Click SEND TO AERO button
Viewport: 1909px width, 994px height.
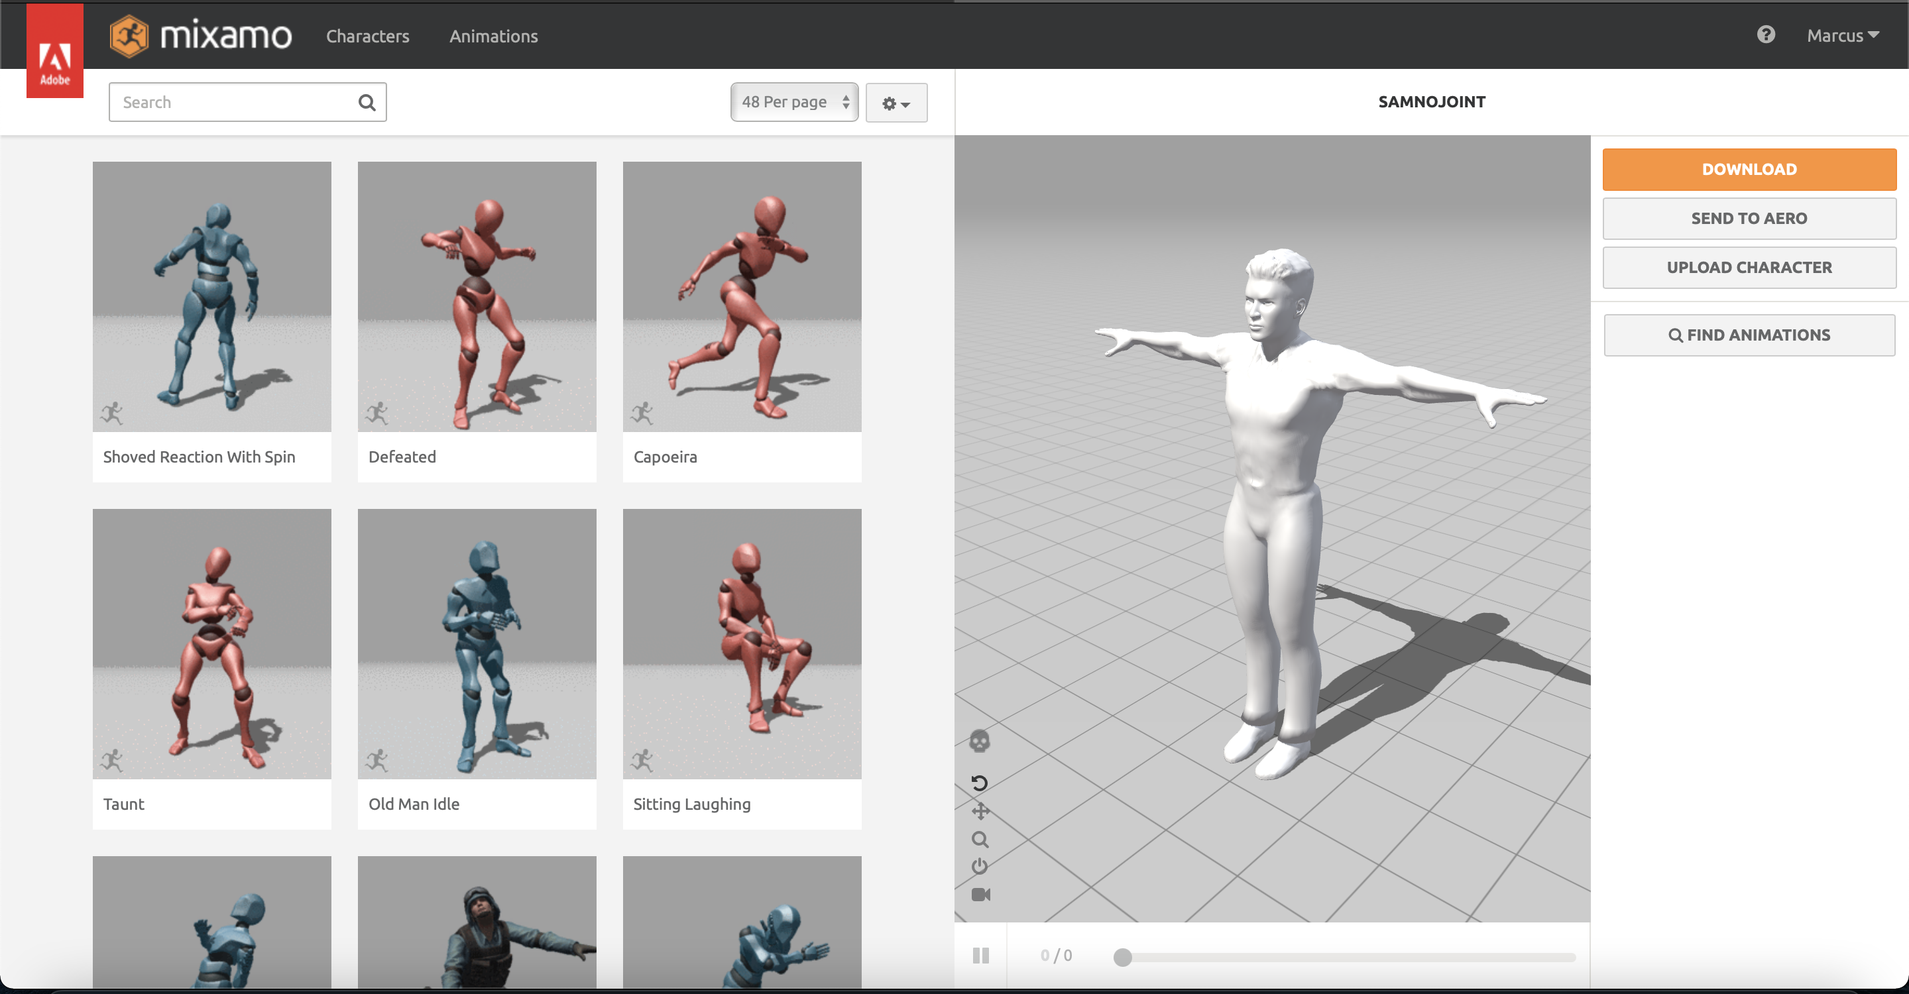[1749, 219]
